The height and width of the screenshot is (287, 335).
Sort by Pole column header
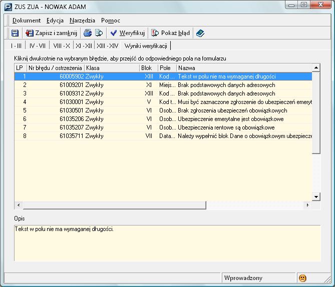(167, 68)
